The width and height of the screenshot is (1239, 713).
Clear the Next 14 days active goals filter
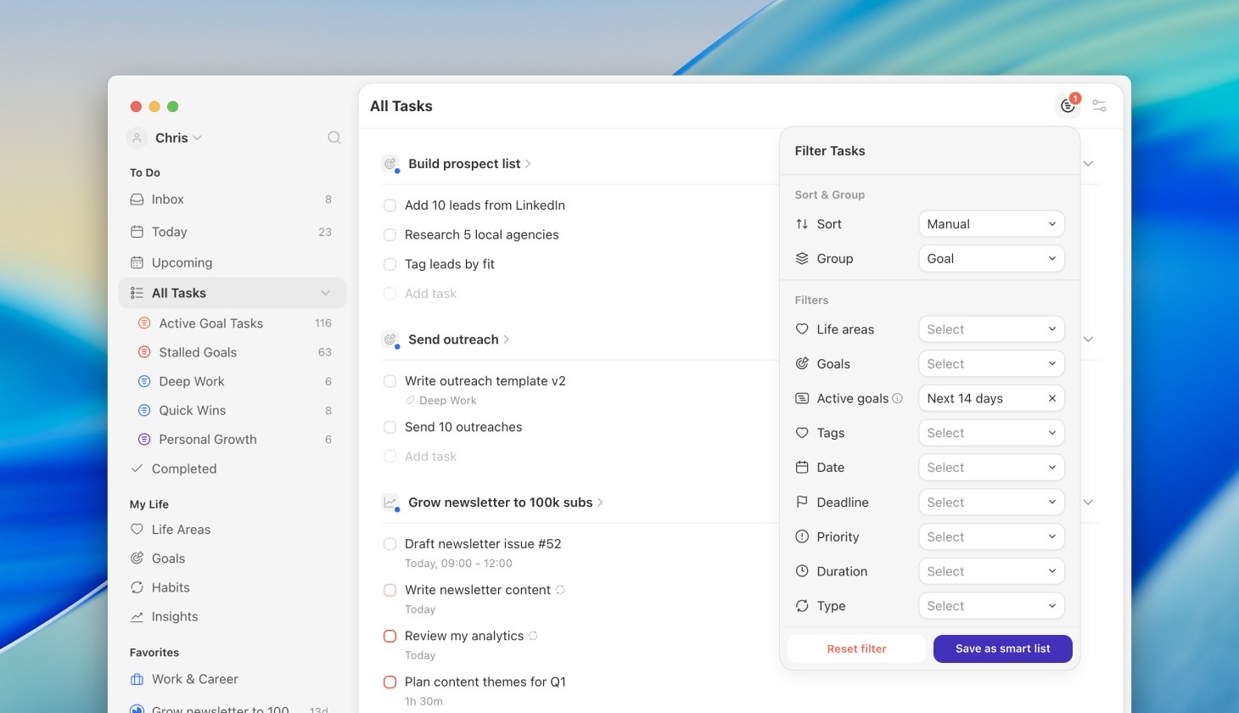pos(1052,398)
